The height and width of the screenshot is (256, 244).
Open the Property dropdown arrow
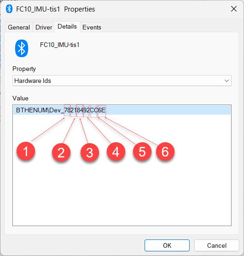227,81
